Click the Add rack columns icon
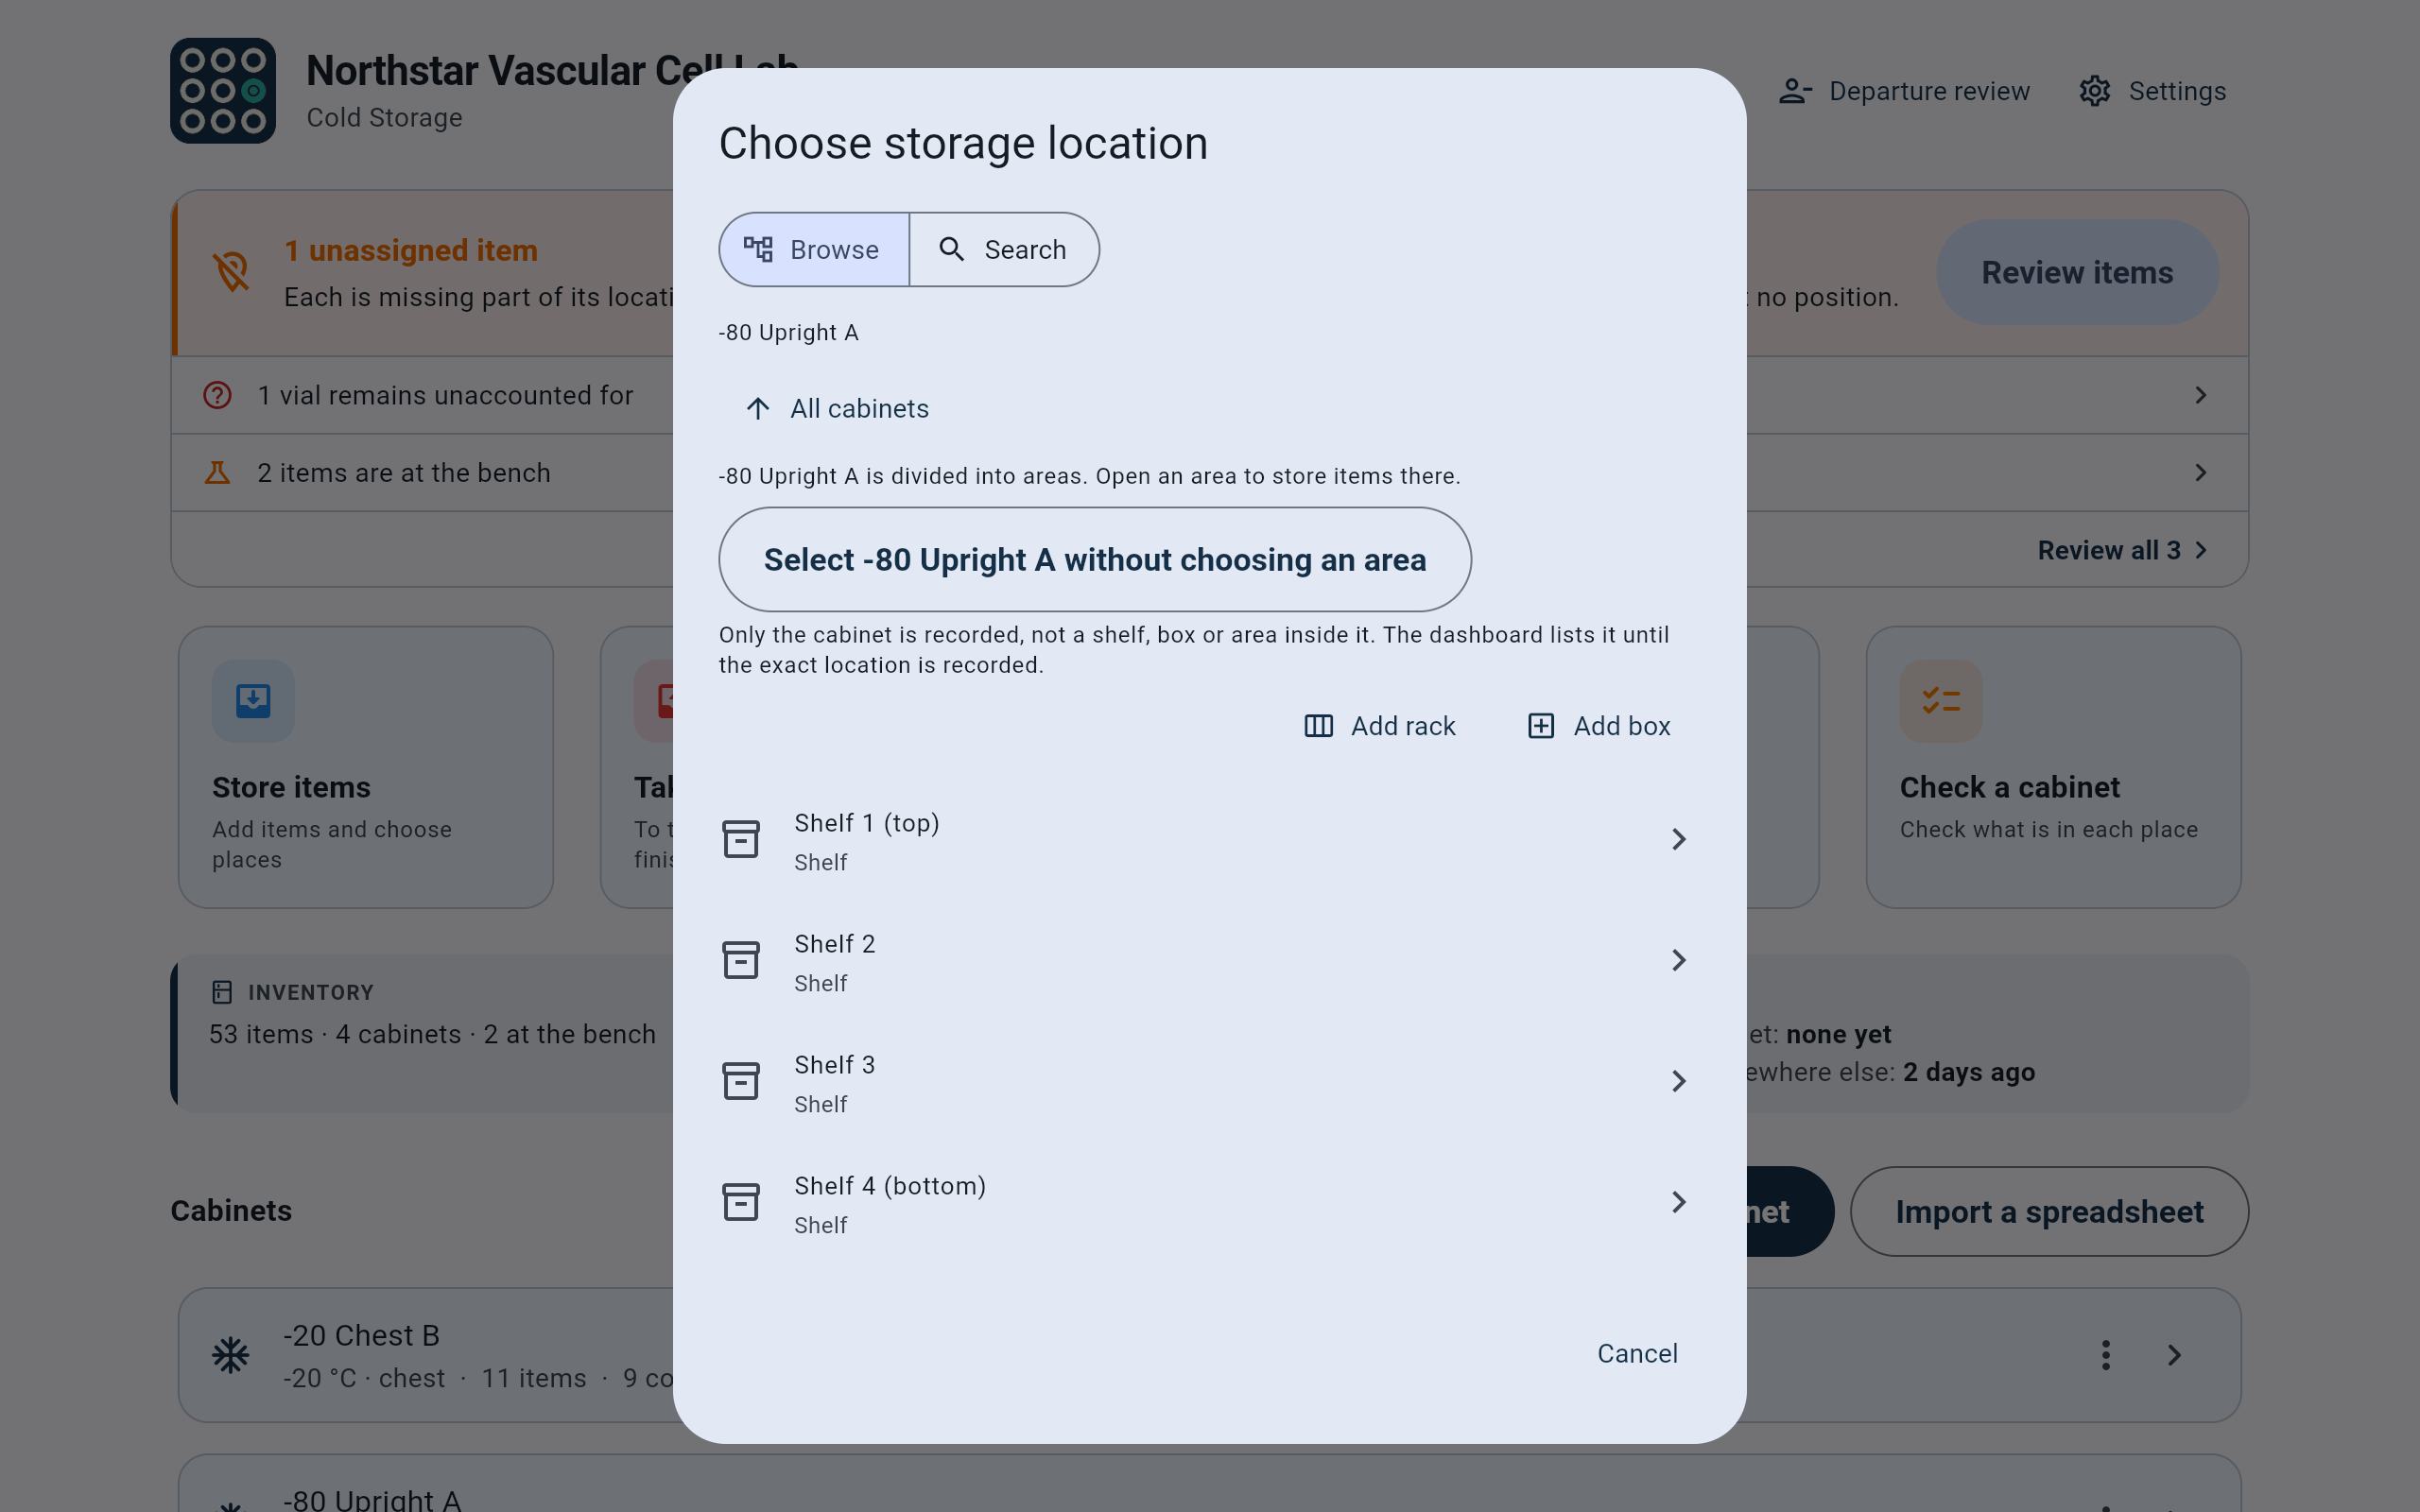Screen dimensions: 2420x1512 tap(1318, 726)
